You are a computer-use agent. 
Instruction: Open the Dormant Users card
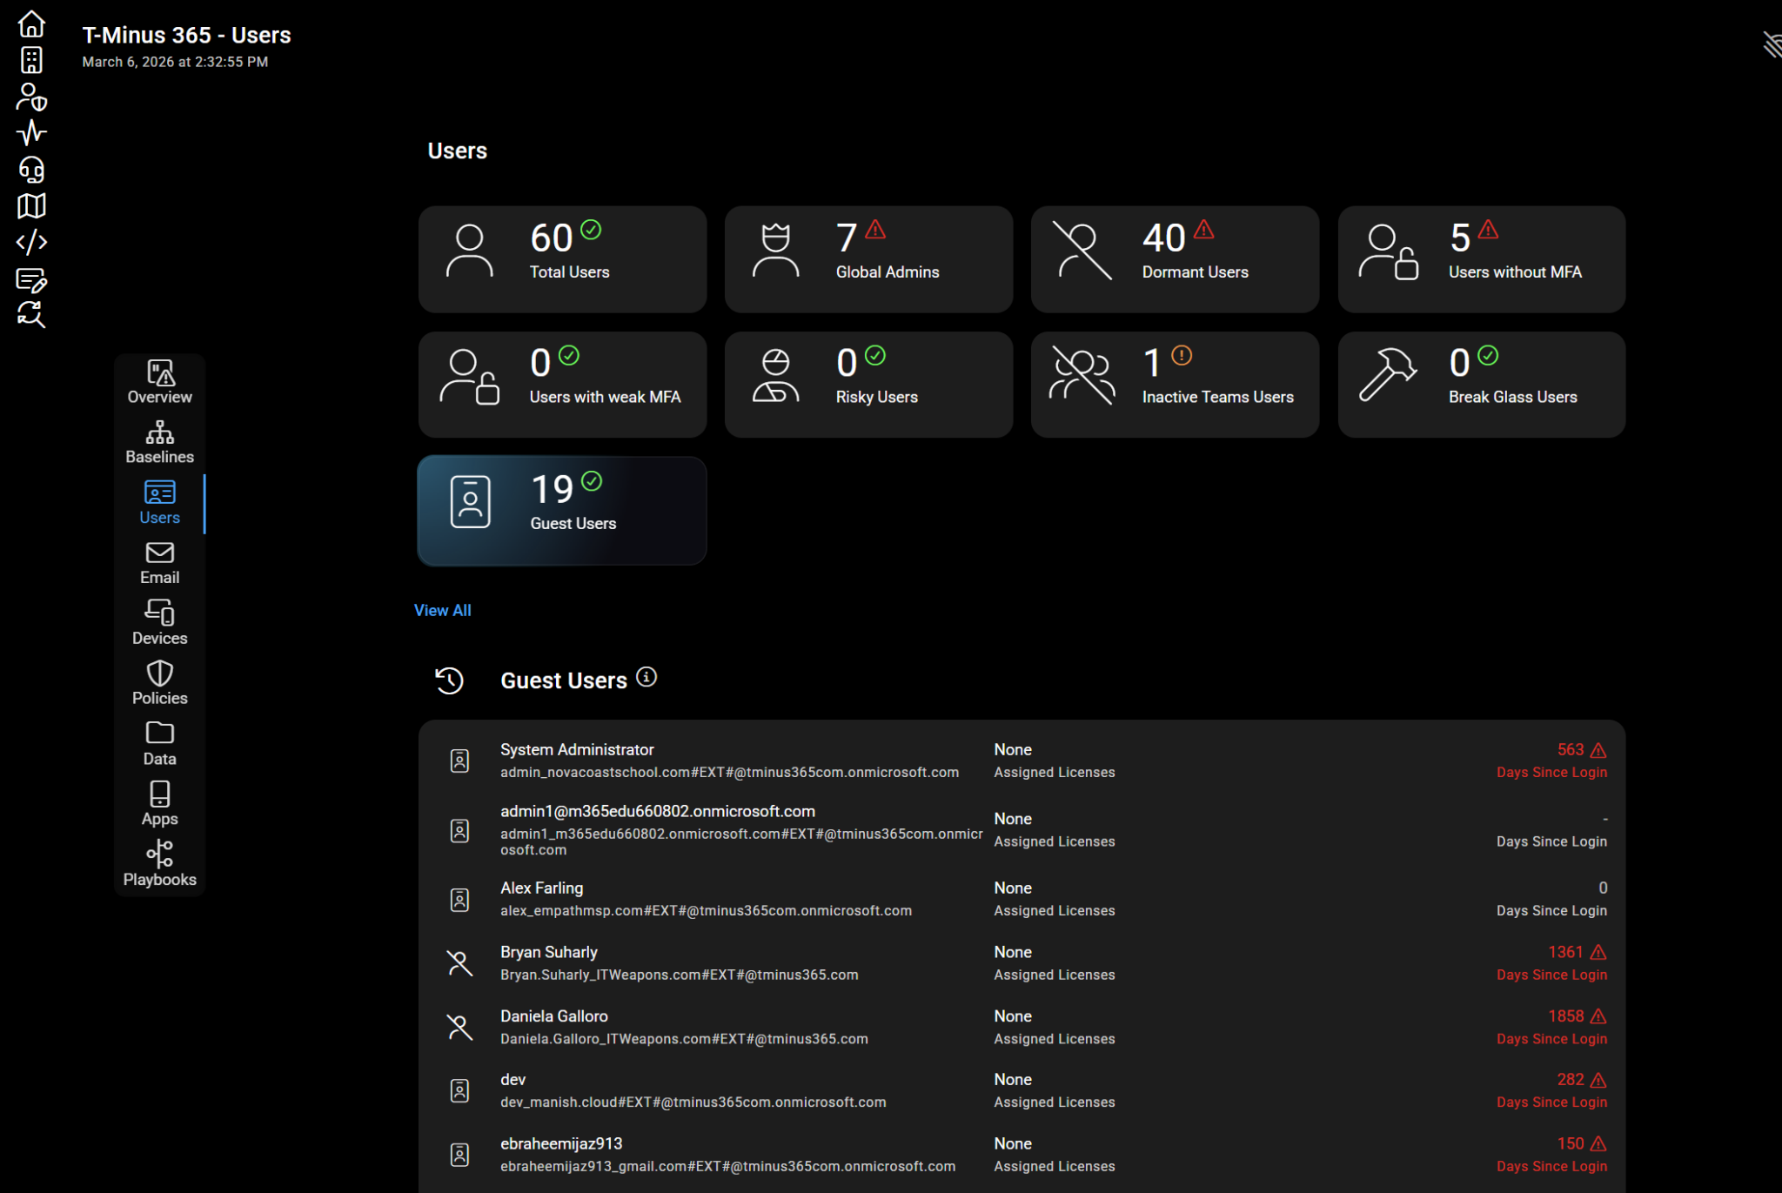1175,258
